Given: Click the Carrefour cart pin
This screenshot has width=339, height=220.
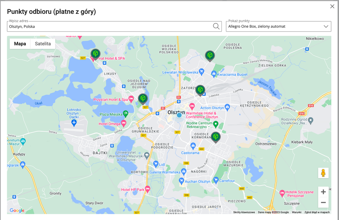Looking at the screenshot, I should (216, 180).
